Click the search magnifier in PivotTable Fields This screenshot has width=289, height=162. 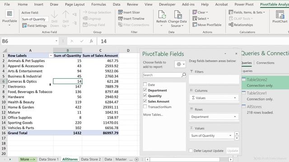coord(184,75)
